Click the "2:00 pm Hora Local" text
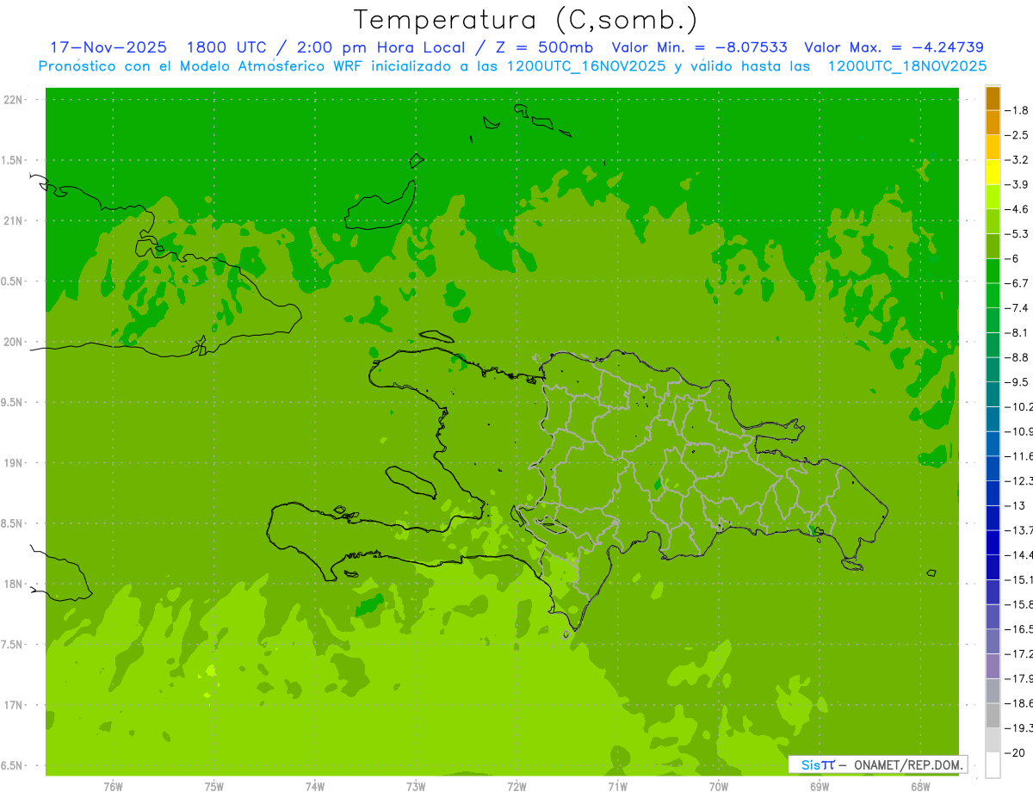Image resolution: width=1033 pixels, height=798 pixels. (380, 47)
